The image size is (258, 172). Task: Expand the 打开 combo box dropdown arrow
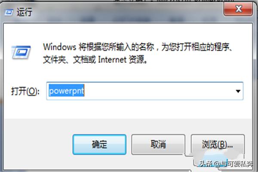coord(238,91)
